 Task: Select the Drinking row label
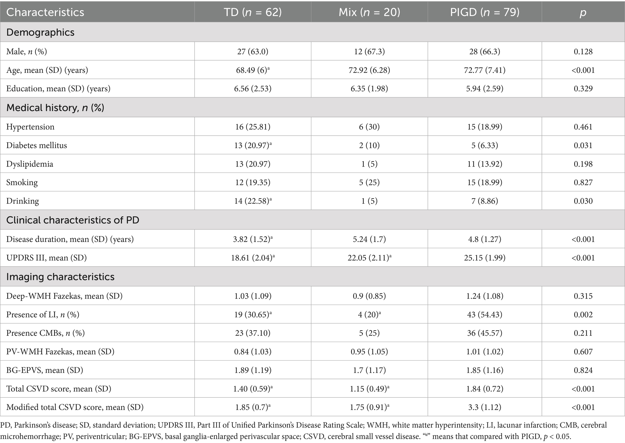[23, 201]
